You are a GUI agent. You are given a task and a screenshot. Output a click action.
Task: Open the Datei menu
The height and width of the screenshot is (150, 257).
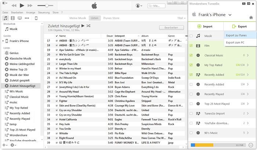[x=5, y=12]
